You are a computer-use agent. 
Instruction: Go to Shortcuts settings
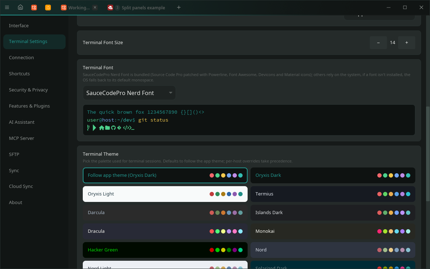(34, 74)
